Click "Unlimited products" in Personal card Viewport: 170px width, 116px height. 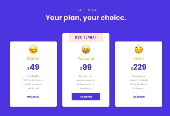pyautogui.click(x=86, y=80)
